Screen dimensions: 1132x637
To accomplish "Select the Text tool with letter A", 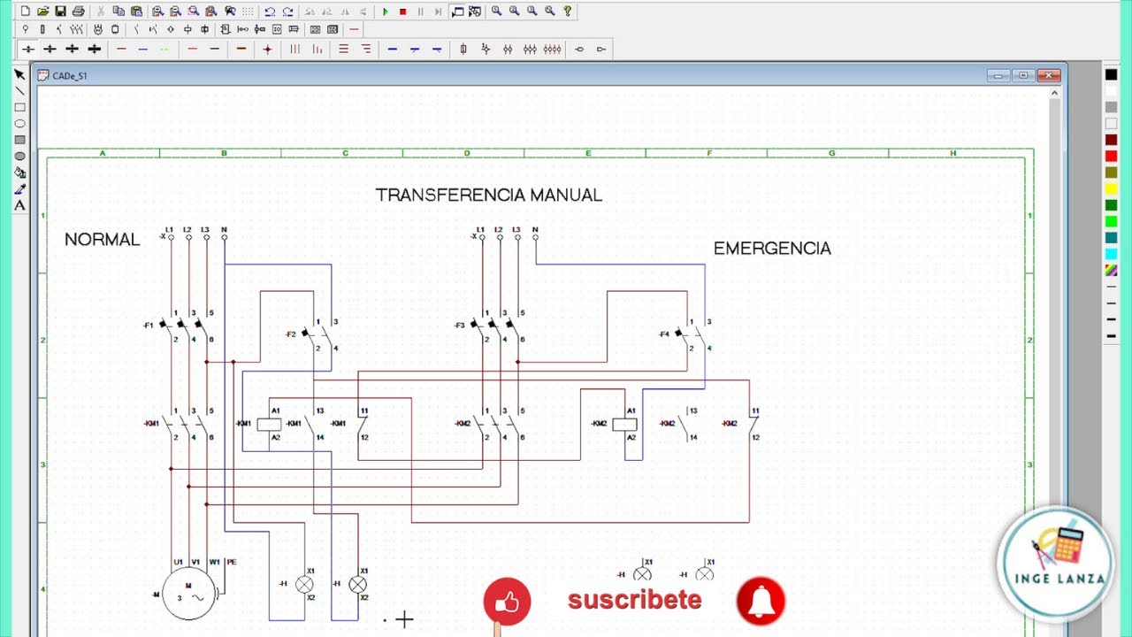I will click(19, 205).
